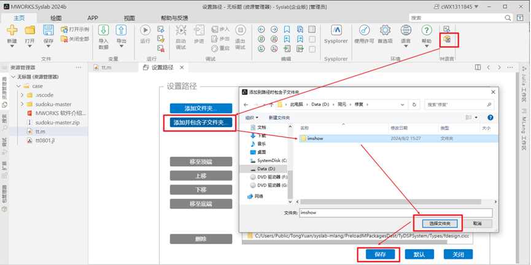Click the 新建 plus icon

pyautogui.click(x=12, y=30)
